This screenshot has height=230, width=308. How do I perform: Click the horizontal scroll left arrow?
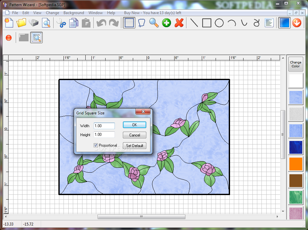pyautogui.click(x=6, y=217)
